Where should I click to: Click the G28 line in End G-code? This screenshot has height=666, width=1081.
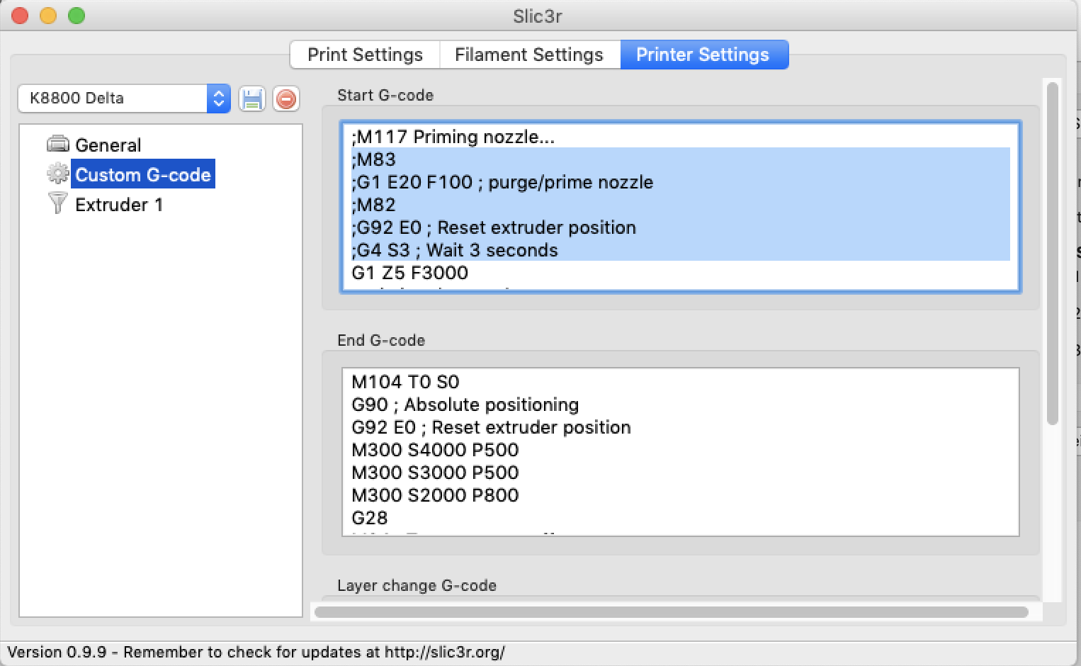[370, 518]
